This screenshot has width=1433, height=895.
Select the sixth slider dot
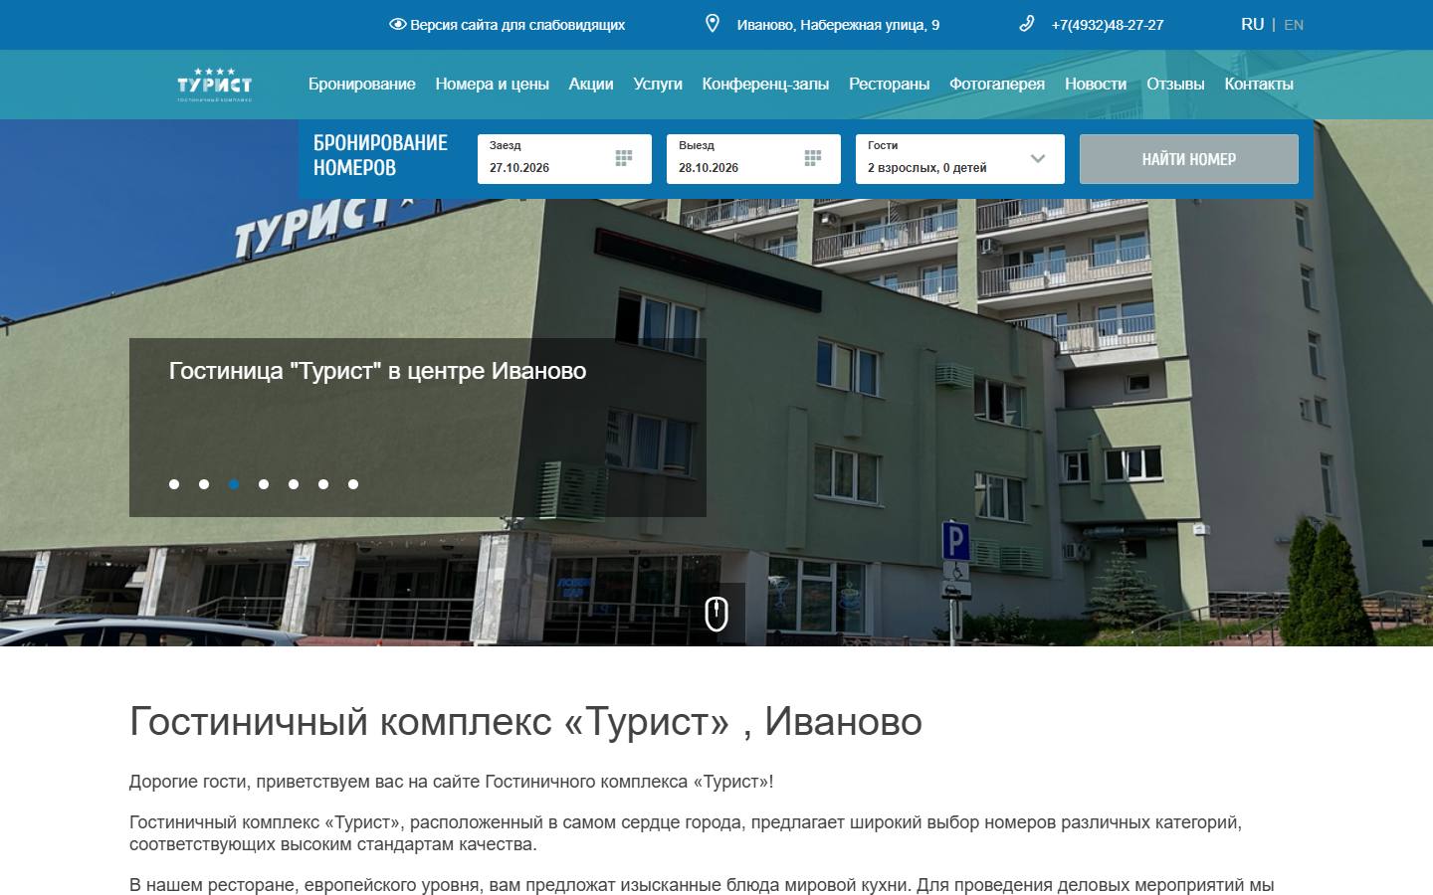[x=323, y=484]
